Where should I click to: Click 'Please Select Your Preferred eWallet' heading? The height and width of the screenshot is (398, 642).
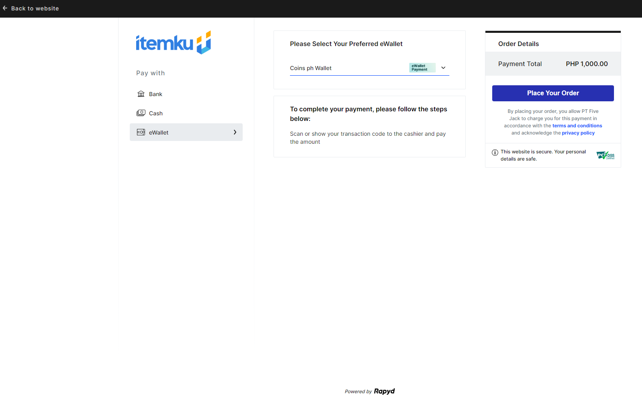346,44
